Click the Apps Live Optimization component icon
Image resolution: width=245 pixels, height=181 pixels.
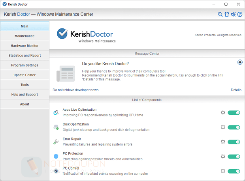pyautogui.click(x=56, y=112)
